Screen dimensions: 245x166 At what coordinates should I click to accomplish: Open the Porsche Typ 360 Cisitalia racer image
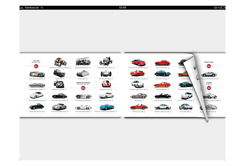tap(106, 73)
